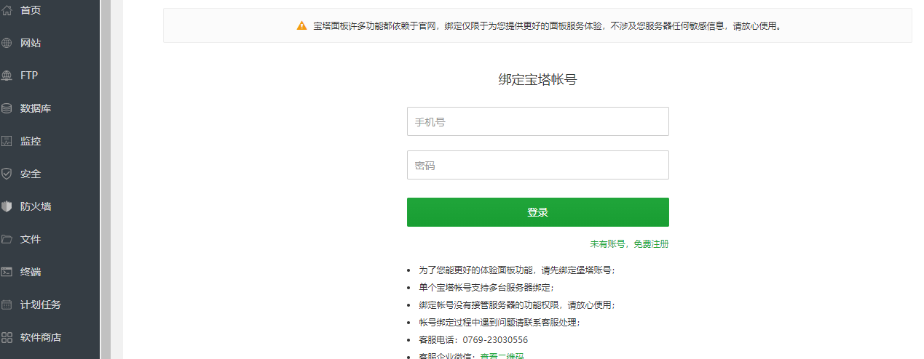Screen dimensions: 924x359
Task: Click the folder icon beside 文件
Action: [x=7, y=239]
